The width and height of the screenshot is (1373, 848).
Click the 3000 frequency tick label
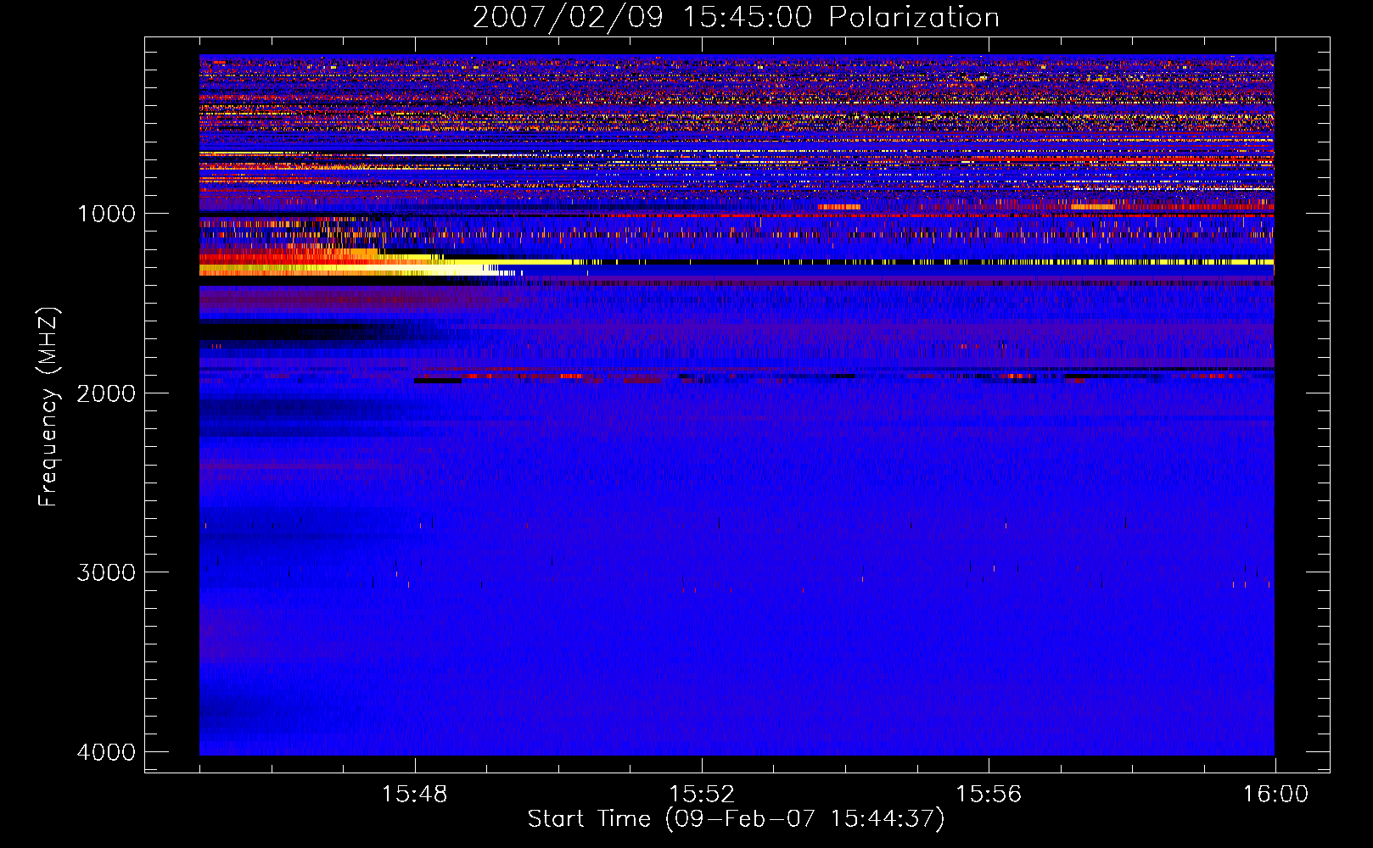click(x=106, y=572)
